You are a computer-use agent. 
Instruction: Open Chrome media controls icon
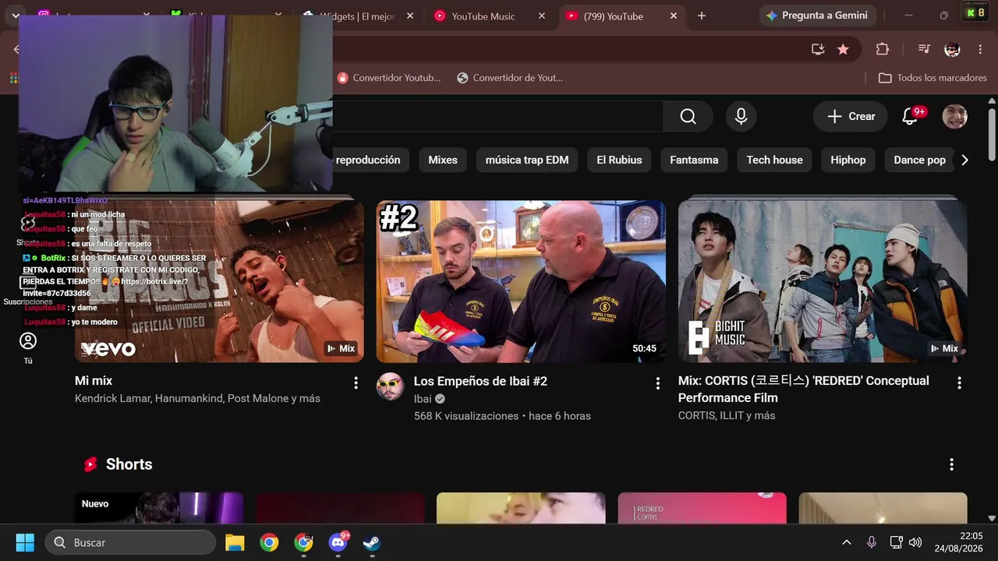point(924,49)
